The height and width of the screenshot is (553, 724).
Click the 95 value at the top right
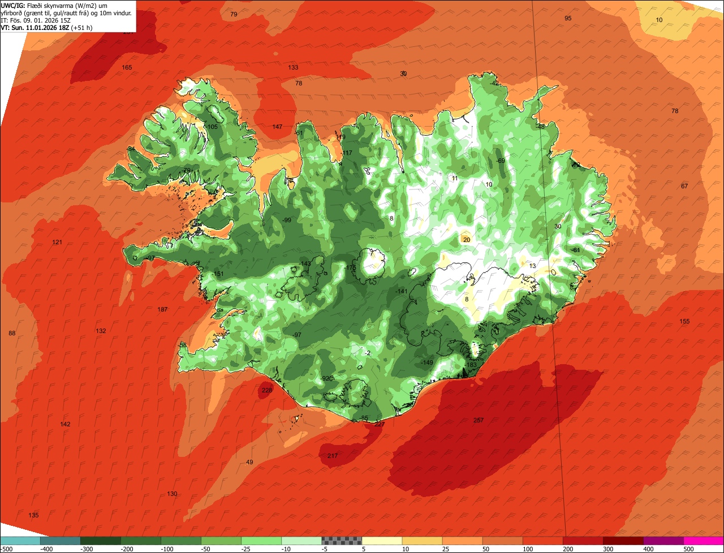point(568,18)
